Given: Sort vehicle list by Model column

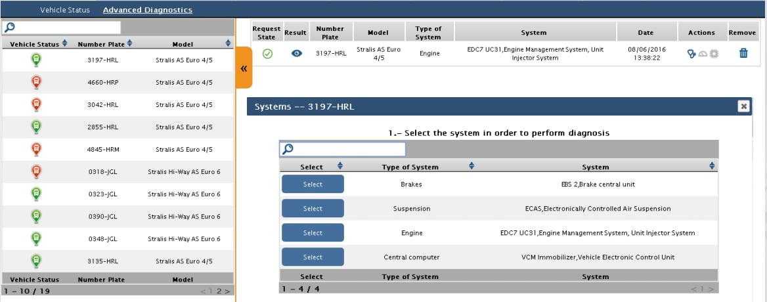Looking at the screenshot, I should tap(228, 43).
